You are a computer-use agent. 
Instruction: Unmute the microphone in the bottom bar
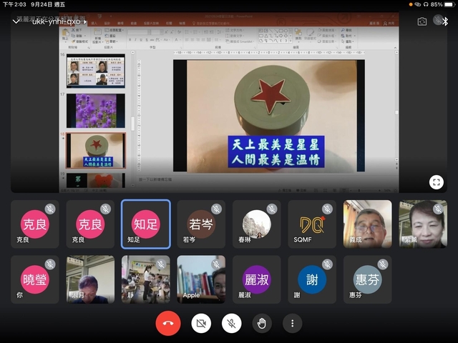(x=231, y=324)
